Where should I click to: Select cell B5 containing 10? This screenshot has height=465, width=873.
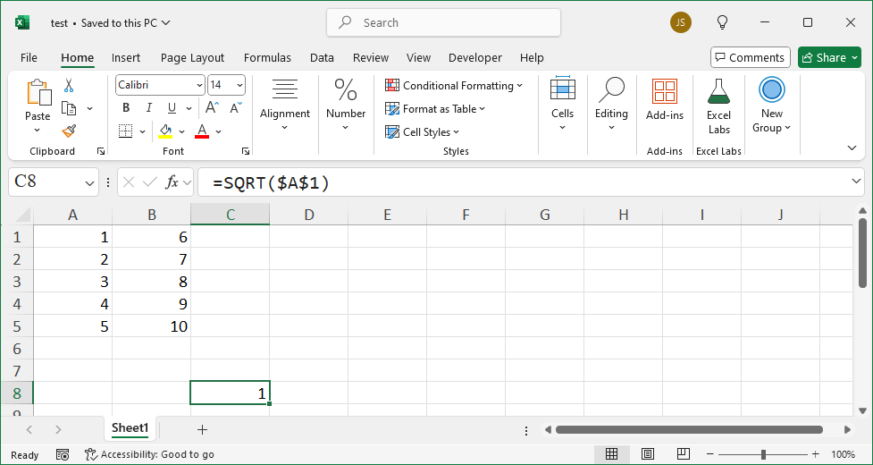[151, 325]
